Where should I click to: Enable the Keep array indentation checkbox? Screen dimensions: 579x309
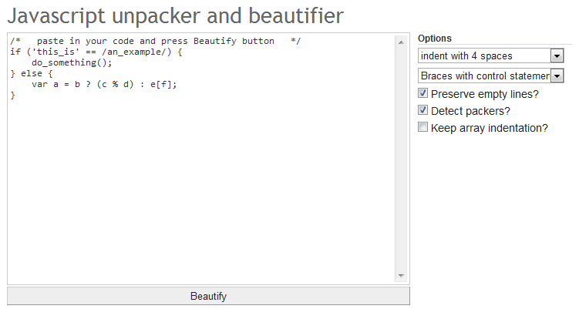coord(422,127)
